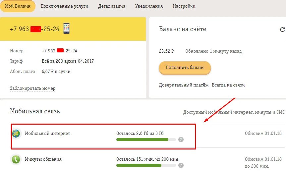Open the Мой Билайн tab
This screenshot has height=174, width=286.
click(x=18, y=6)
